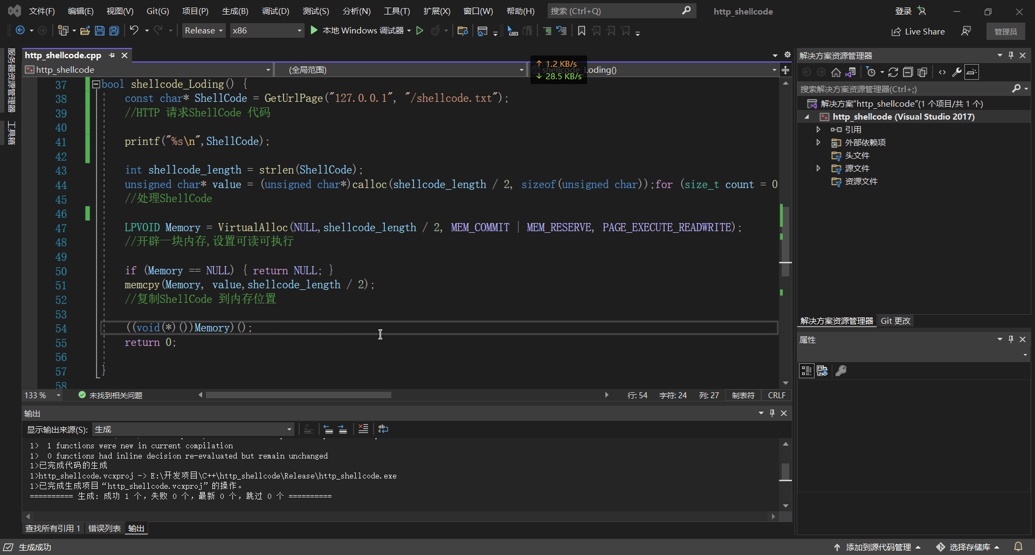This screenshot has height=555, width=1035.
Task: Expand the 源文件 folder node
Action: (818, 168)
